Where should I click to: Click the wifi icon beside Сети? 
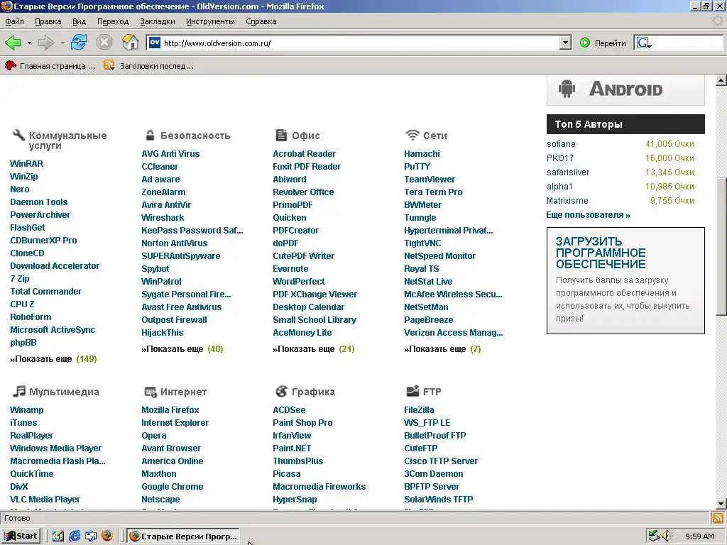tap(412, 136)
